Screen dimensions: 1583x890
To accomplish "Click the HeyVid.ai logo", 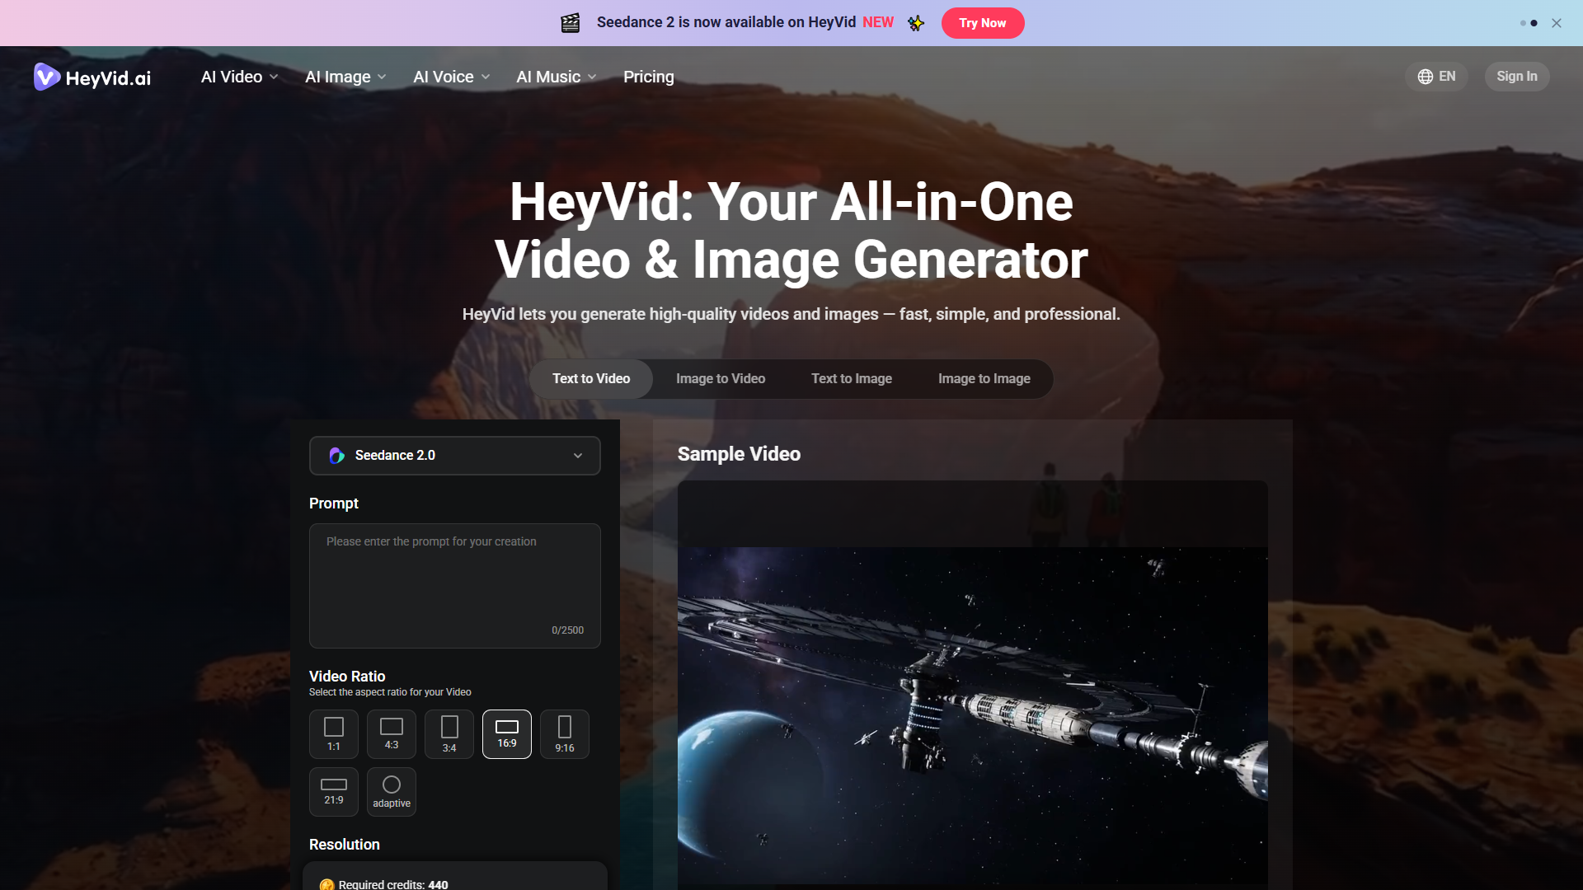I will [92, 77].
